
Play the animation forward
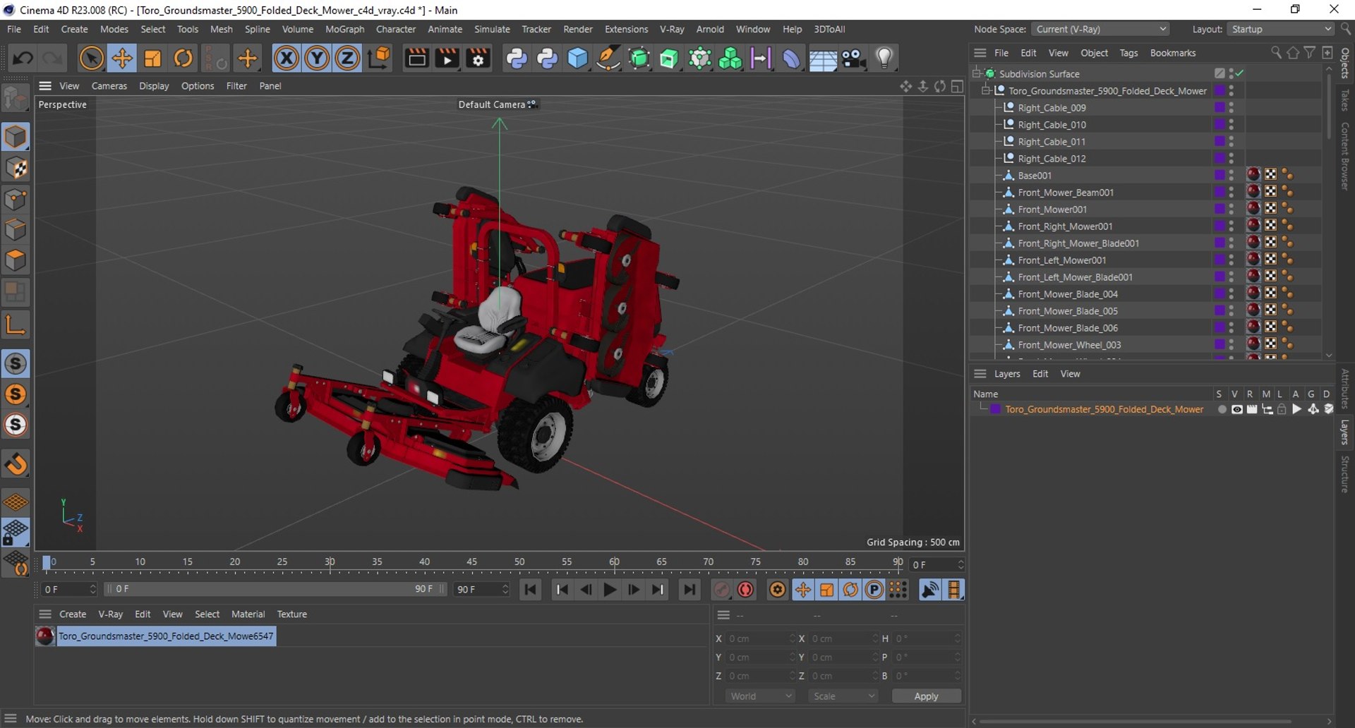pyautogui.click(x=610, y=589)
